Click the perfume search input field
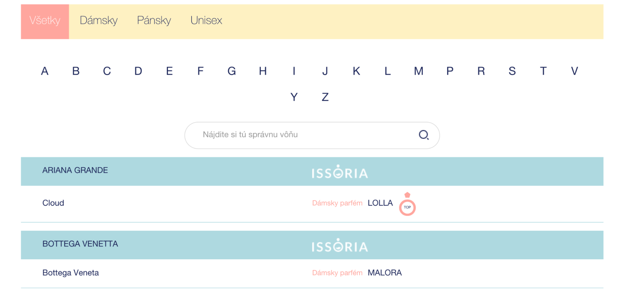The image size is (627, 292). [x=301, y=135]
